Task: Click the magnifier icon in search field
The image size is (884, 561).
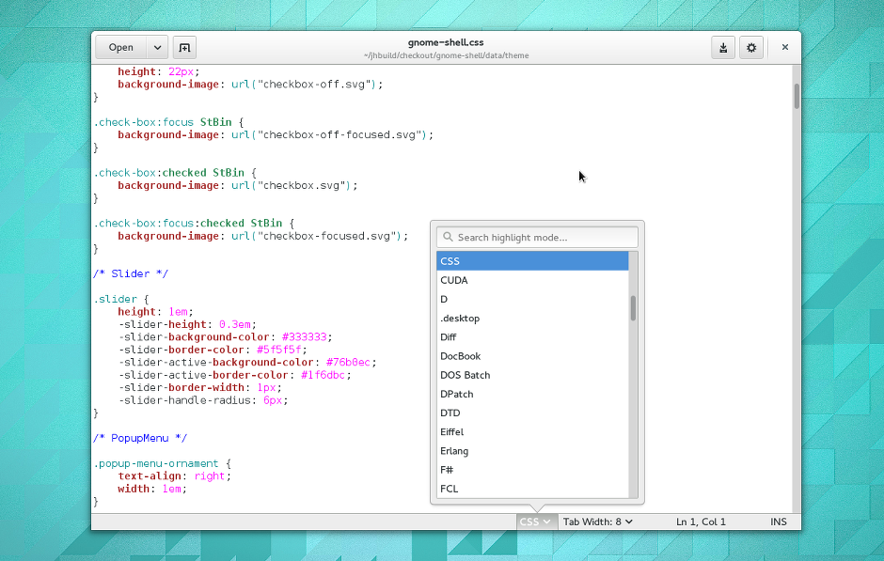Action: pyautogui.click(x=448, y=237)
